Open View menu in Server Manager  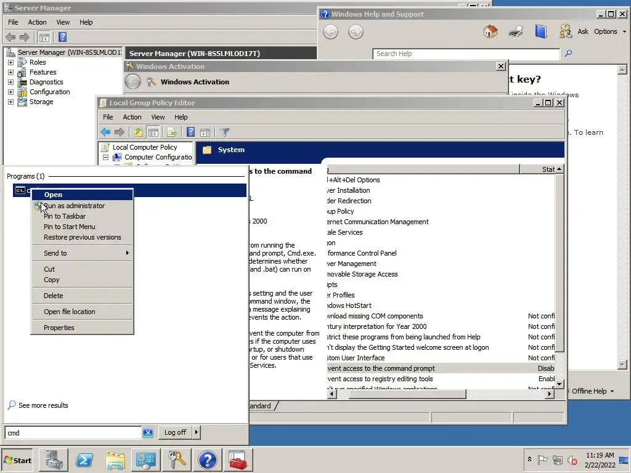[63, 22]
